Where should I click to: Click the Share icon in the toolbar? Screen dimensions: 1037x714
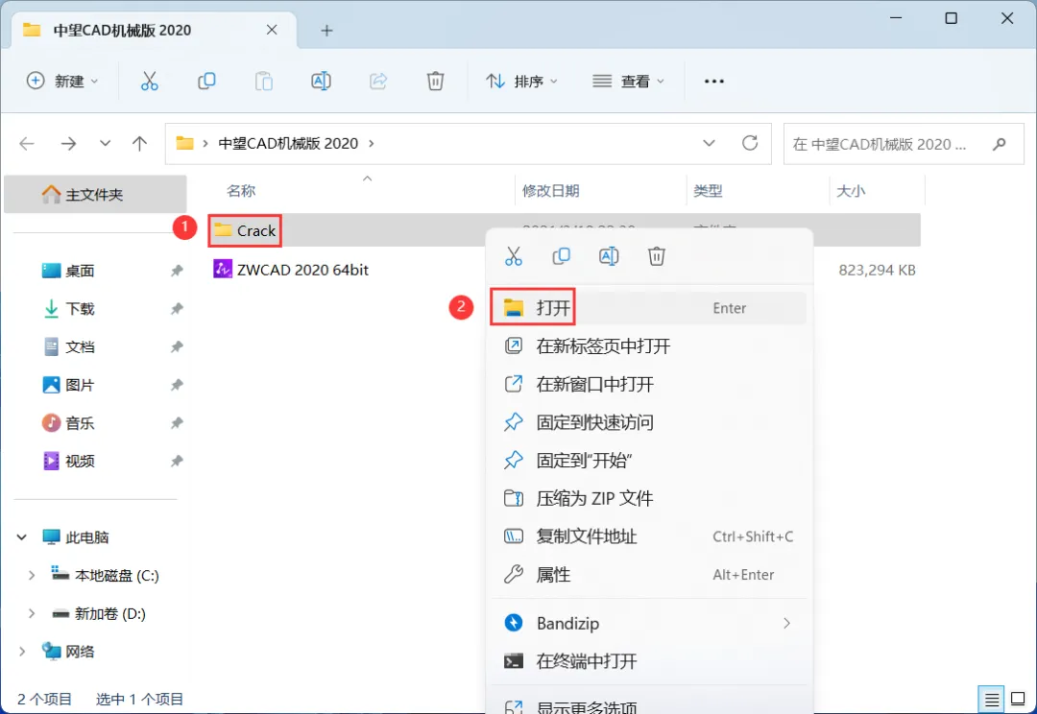[x=378, y=82]
